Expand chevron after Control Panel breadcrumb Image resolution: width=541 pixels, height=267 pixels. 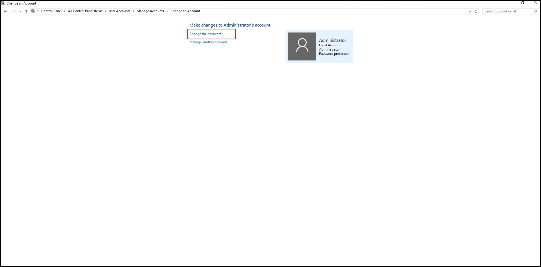click(65, 11)
